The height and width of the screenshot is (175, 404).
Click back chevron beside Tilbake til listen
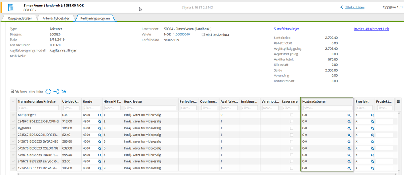(342, 7)
